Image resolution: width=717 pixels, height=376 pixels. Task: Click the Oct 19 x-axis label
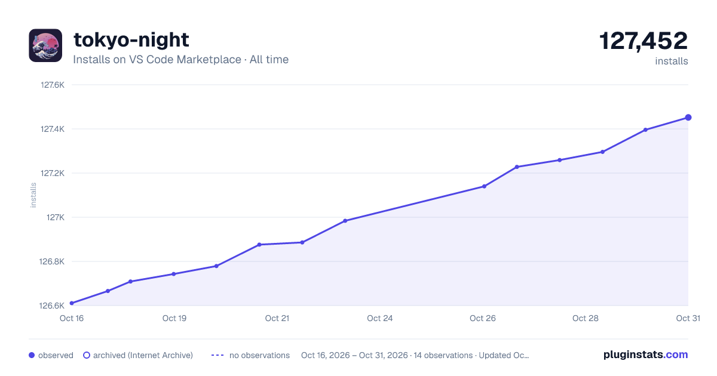[174, 318]
